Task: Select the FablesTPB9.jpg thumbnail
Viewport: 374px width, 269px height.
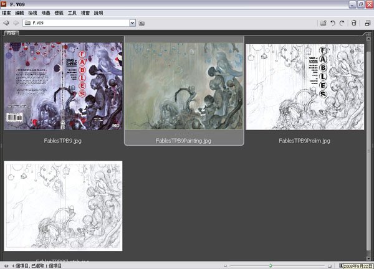Action: tap(63, 86)
